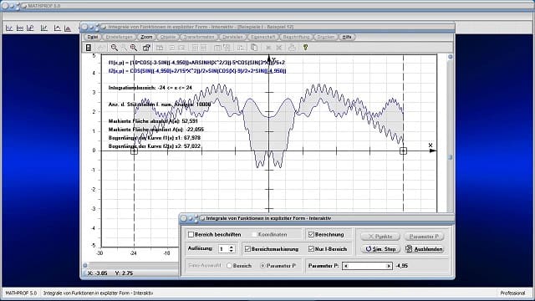Click the Y: 2,75 coordinate readout
Screen dimensions: 535x301
124,273
